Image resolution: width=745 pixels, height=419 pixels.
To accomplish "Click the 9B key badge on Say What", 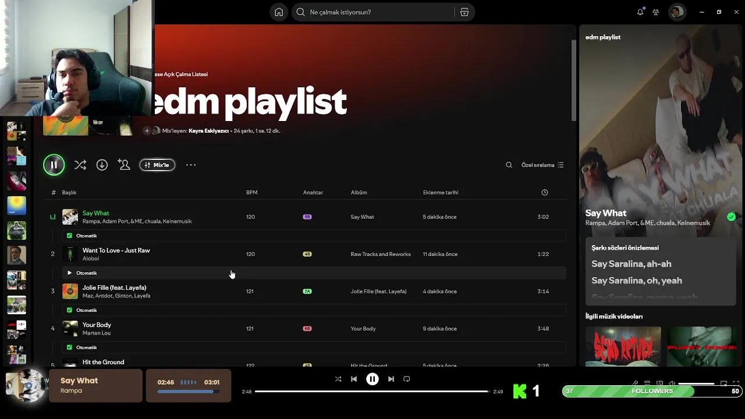I will tap(307, 217).
